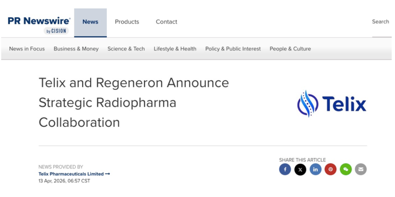Screen dimensions: 395x197
Task: Share article on LinkedIn
Action: tap(315, 169)
